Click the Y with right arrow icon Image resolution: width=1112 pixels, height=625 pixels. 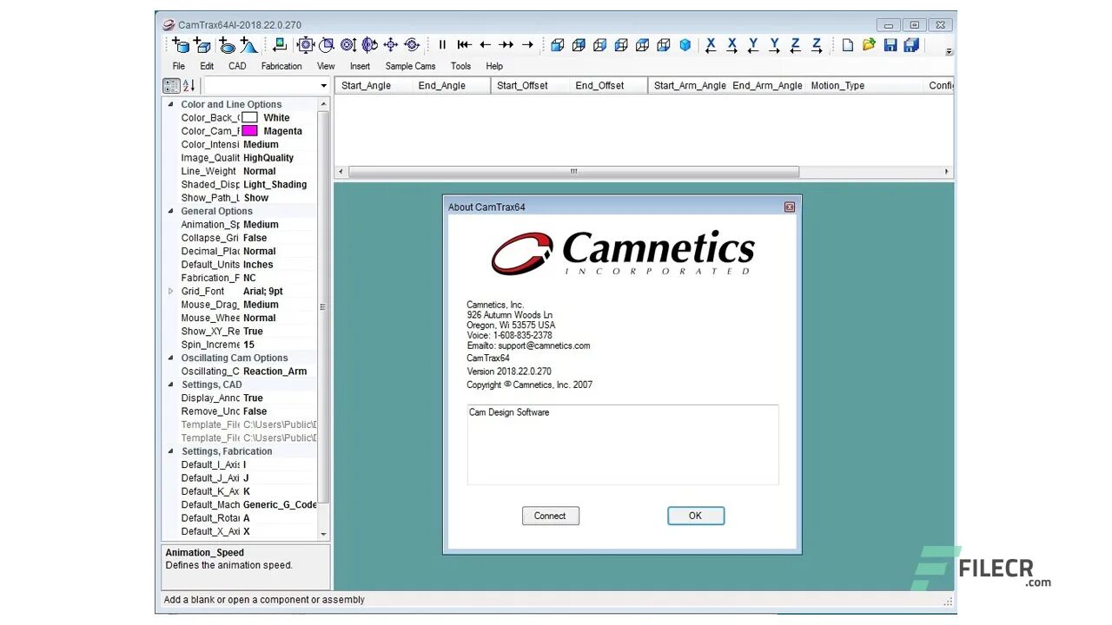pyautogui.click(x=774, y=45)
